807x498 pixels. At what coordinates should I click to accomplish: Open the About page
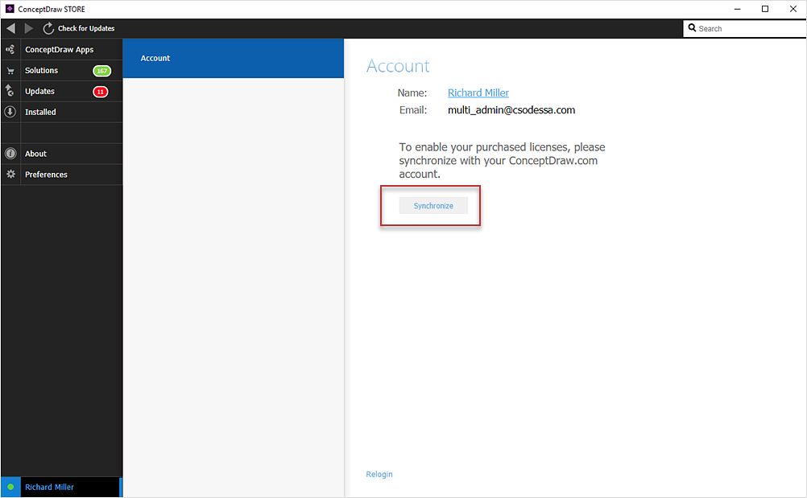(62, 154)
